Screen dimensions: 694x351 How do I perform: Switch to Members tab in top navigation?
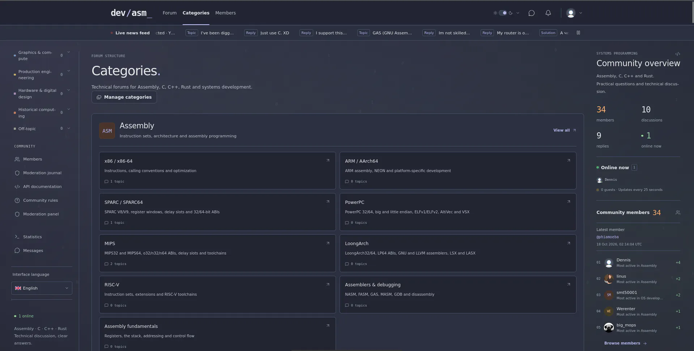(x=225, y=13)
